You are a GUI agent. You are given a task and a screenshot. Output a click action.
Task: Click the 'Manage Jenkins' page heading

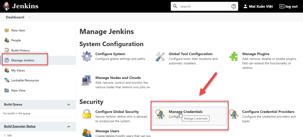[x=107, y=31]
